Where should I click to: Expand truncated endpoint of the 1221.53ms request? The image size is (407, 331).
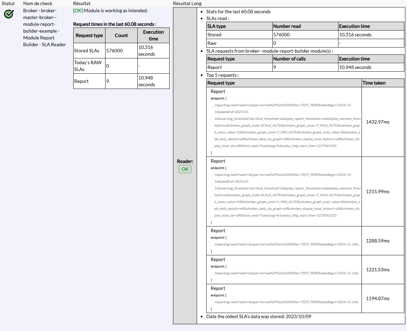coord(287,273)
